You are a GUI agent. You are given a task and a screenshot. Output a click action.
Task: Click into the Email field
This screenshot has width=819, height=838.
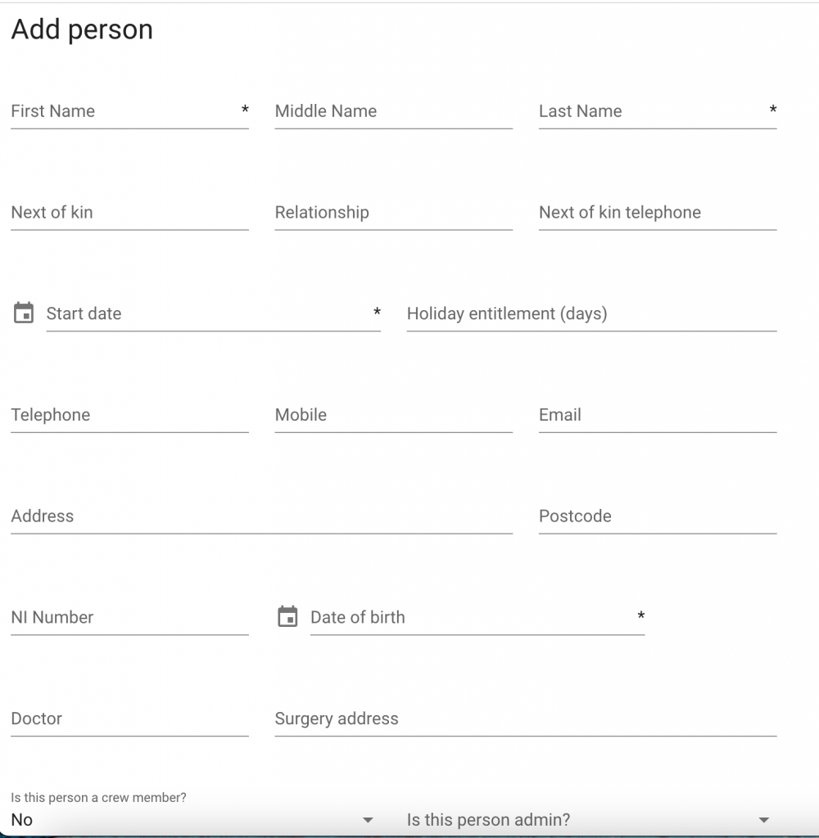657,416
